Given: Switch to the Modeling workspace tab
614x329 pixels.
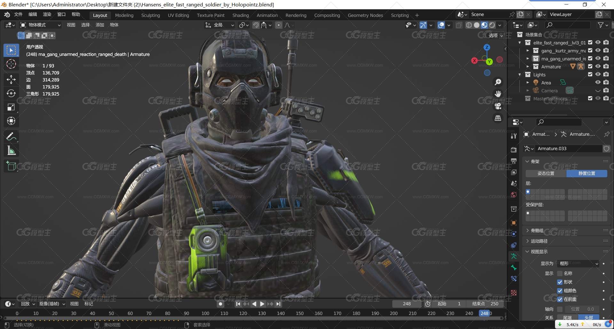Looking at the screenshot, I should 124,15.
